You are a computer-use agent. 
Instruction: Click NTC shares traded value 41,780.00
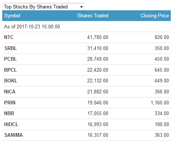coord(98,37)
